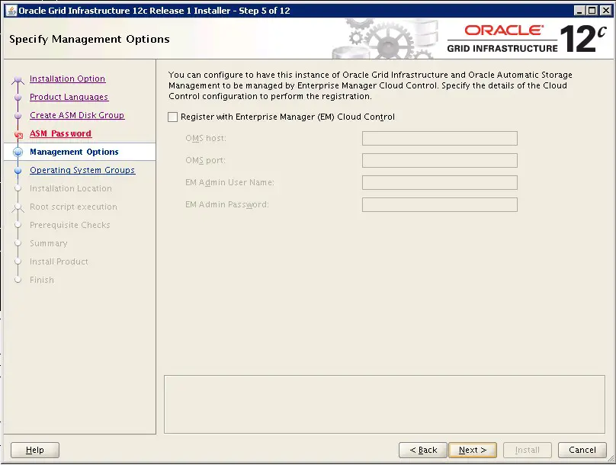616x465 pixels.
Task: Open Operating System Groups step link
Action: point(82,170)
